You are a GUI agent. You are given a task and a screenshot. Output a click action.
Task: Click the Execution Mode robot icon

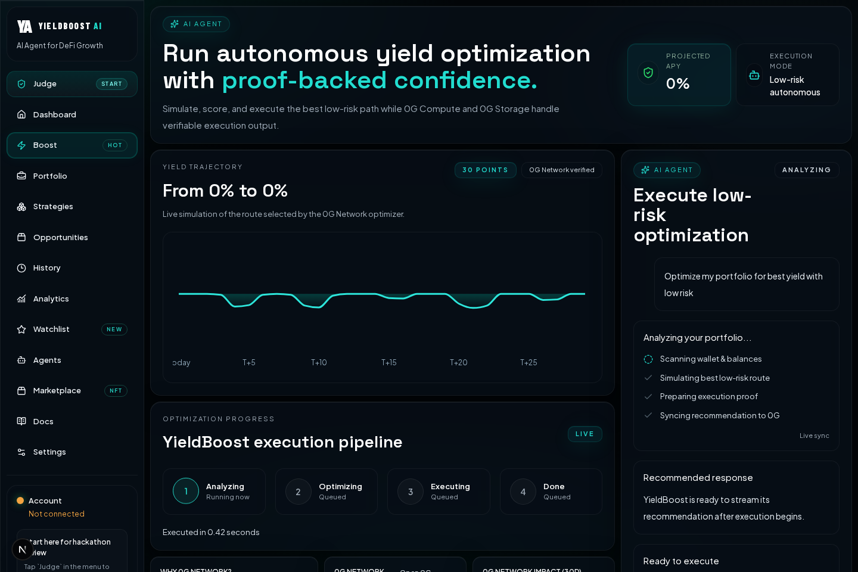(754, 75)
